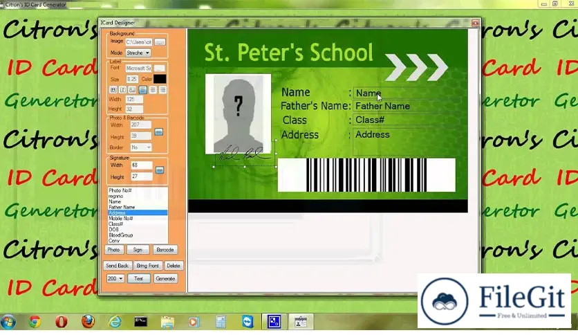Select the 'St. Peter's School' title on card

(x=288, y=52)
